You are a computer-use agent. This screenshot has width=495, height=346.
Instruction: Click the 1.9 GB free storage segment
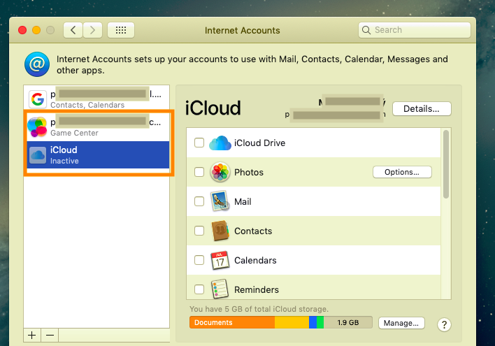tap(348, 323)
